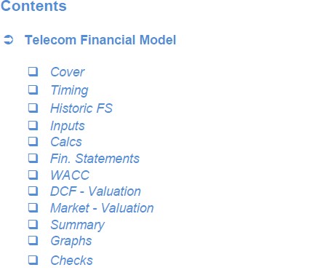The width and height of the screenshot is (336, 278).
Task: Click the square bullet beside Calcs
Action: pyautogui.click(x=33, y=141)
